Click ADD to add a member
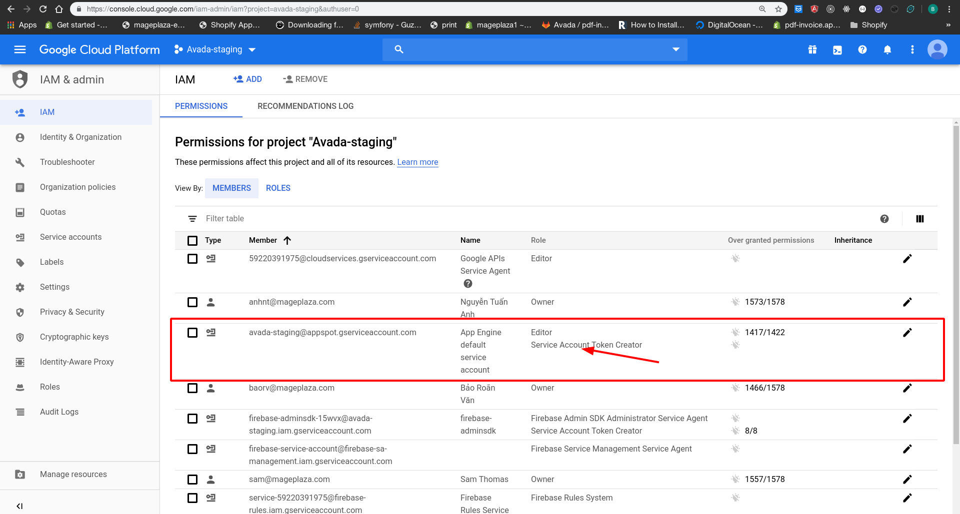The height and width of the screenshot is (514, 960). tap(247, 79)
